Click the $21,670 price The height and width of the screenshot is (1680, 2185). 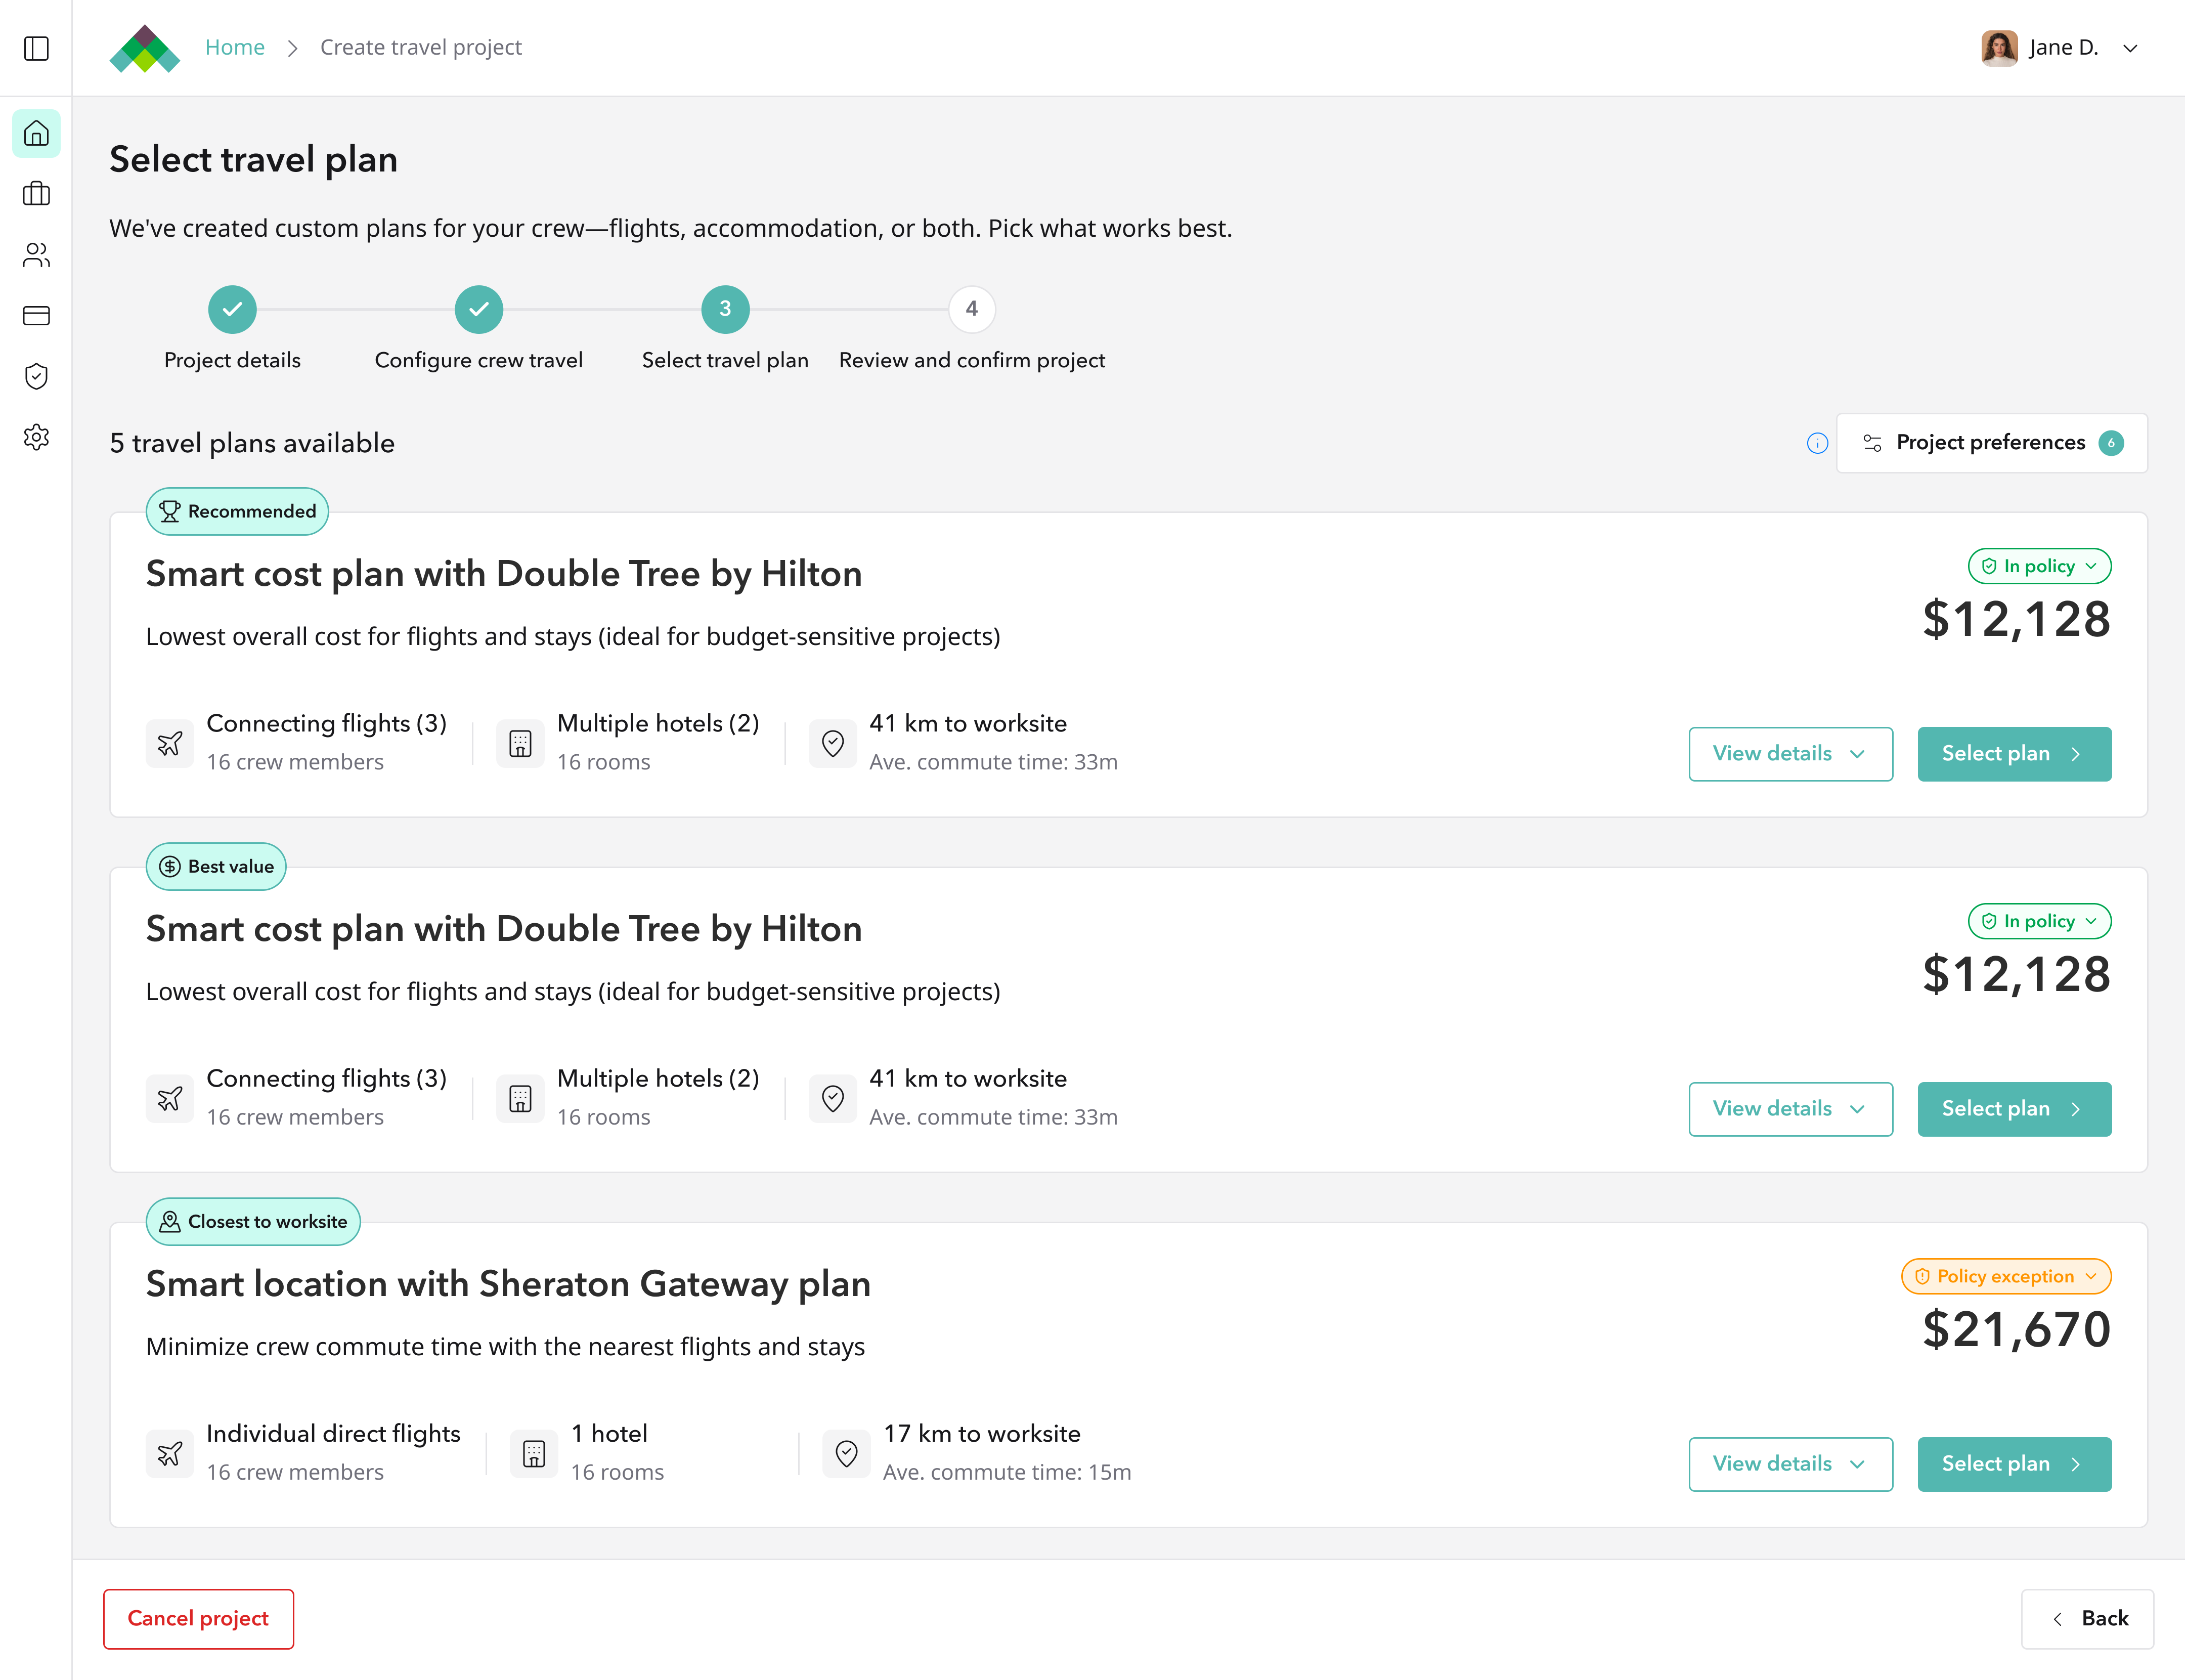pos(2016,1330)
